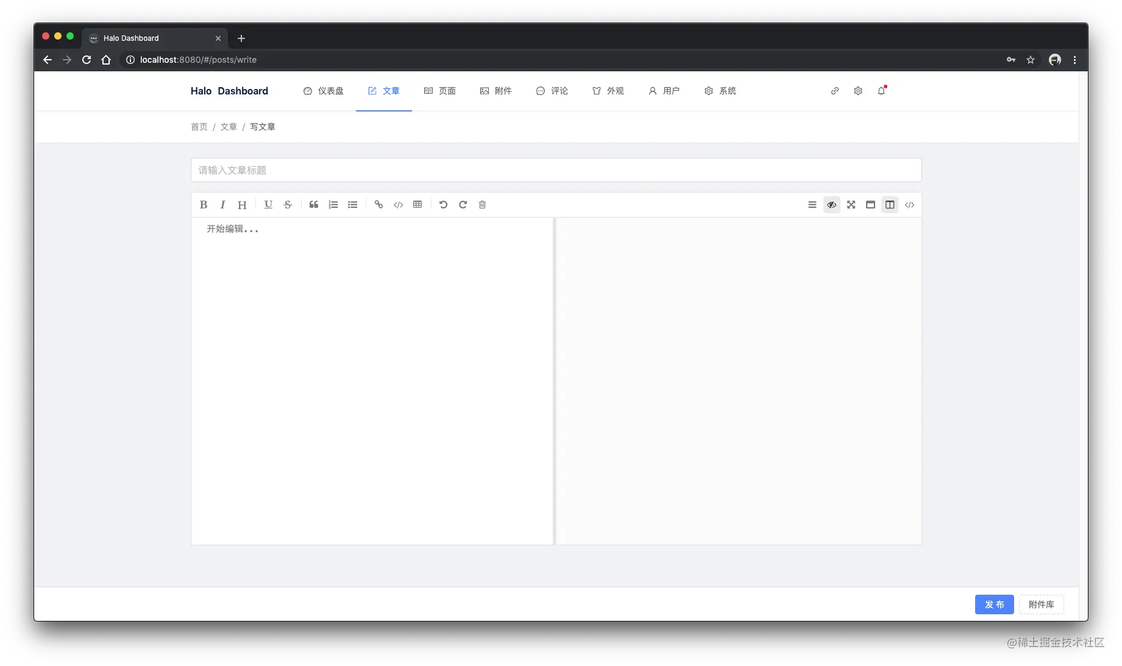
Task: Insert a code block from left toolbar
Action: [398, 205]
